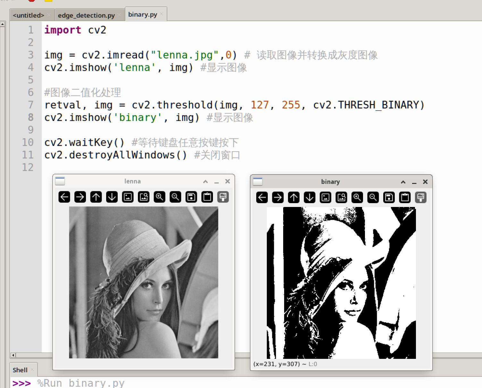Pan up in the binary window
482x388 pixels.
294,197
